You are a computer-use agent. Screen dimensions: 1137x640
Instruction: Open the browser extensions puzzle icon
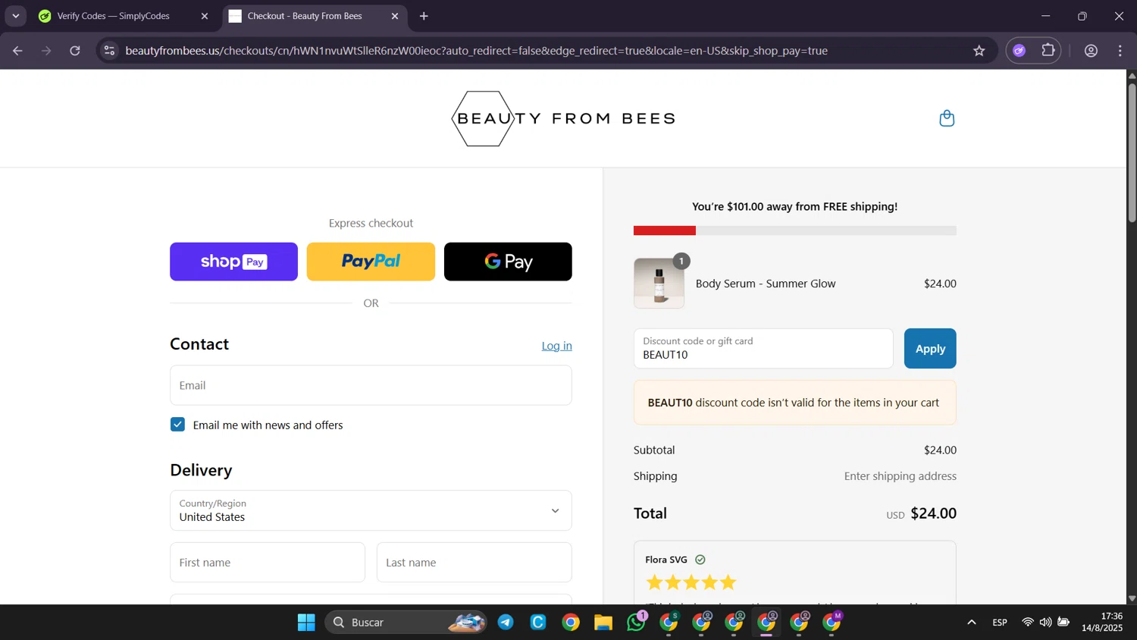click(1048, 51)
